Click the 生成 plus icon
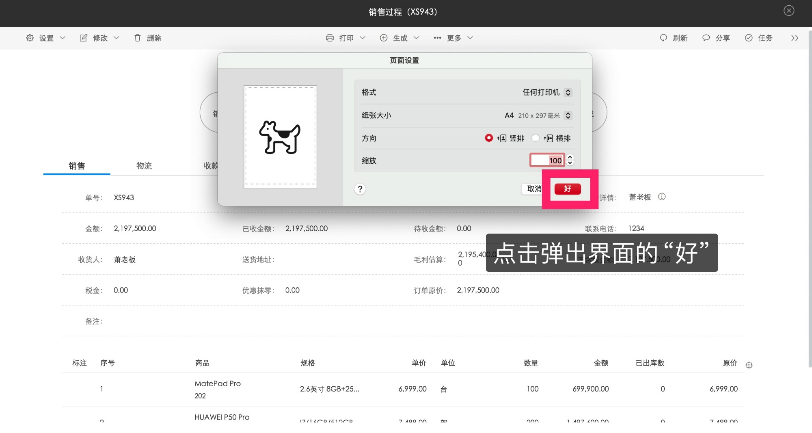Image resolution: width=812 pixels, height=433 pixels. 383,38
